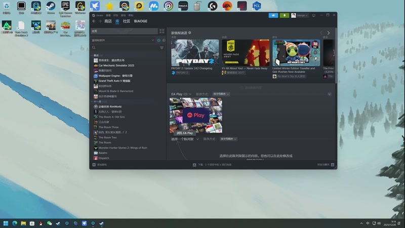Open the Steam desktop shortcut icon
Image resolution: width=405 pixels, height=228 pixels.
(x=51, y=8)
